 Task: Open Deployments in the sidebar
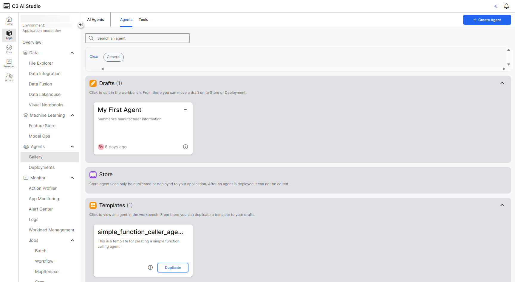[x=42, y=167]
